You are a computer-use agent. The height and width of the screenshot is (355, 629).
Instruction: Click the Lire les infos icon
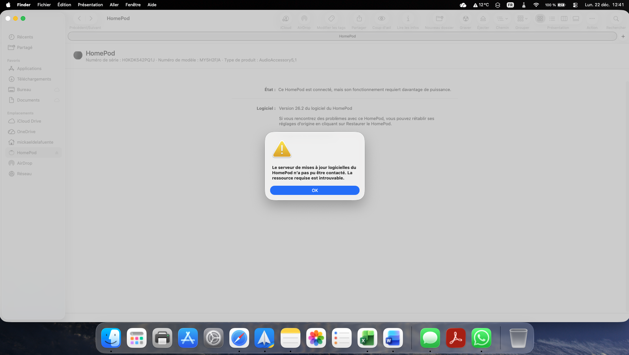coord(408,19)
